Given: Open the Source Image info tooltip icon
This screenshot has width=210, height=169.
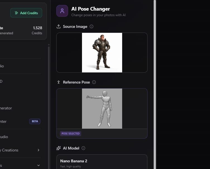Looking at the screenshot, I should (91, 26).
